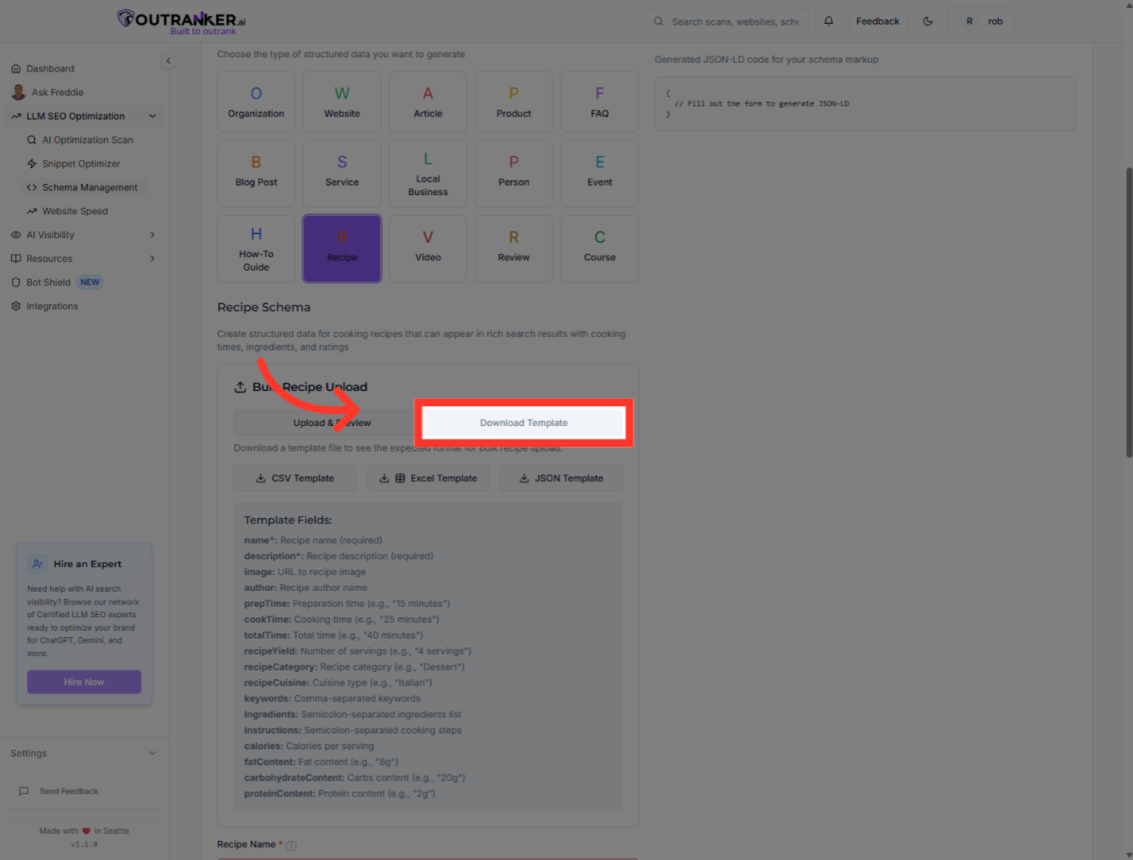This screenshot has width=1133, height=860.
Task: Download the Excel Template
Action: pos(428,479)
